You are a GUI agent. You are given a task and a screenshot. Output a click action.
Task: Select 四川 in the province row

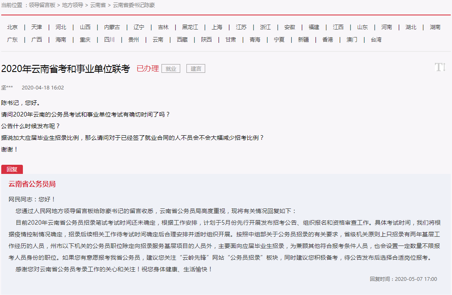pyautogui.click(x=109, y=40)
